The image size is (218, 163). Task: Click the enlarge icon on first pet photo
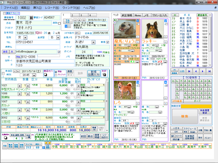115,20
